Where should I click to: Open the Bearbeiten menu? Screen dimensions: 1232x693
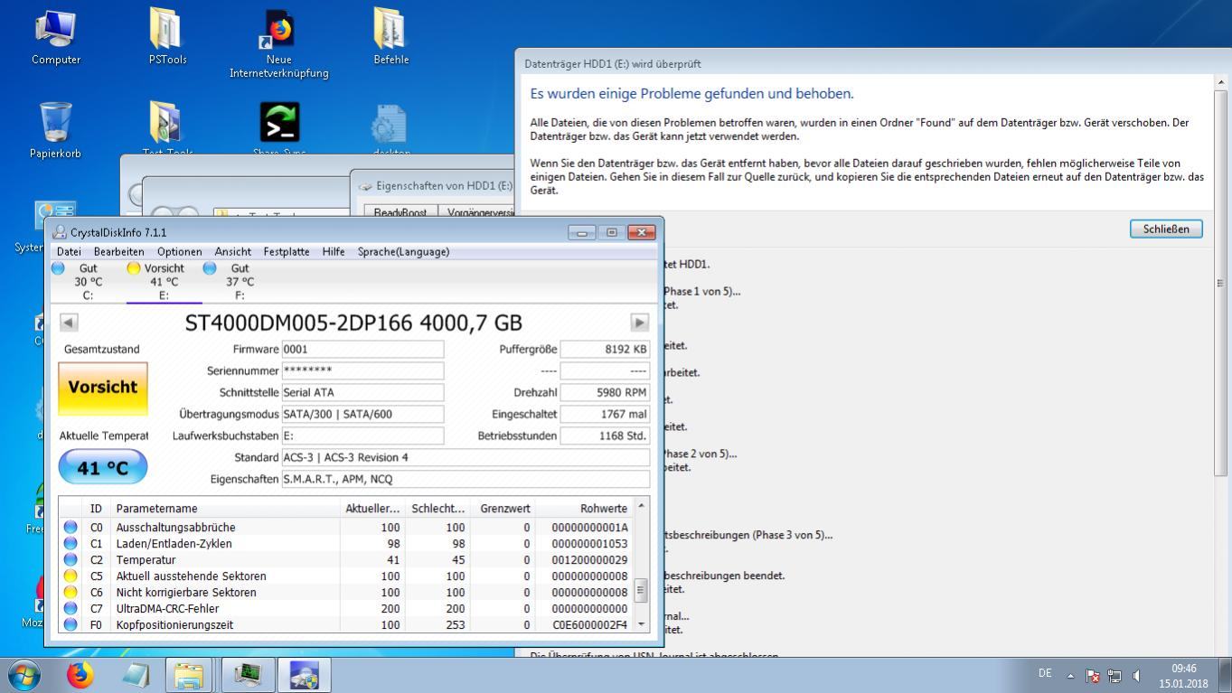119,252
